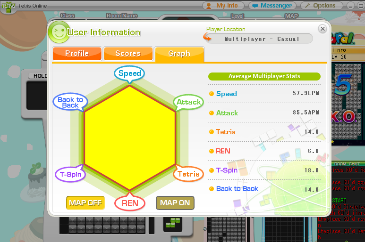The width and height of the screenshot is (365, 242).
Task: Click the 6.0 REN value
Action: tap(313, 151)
